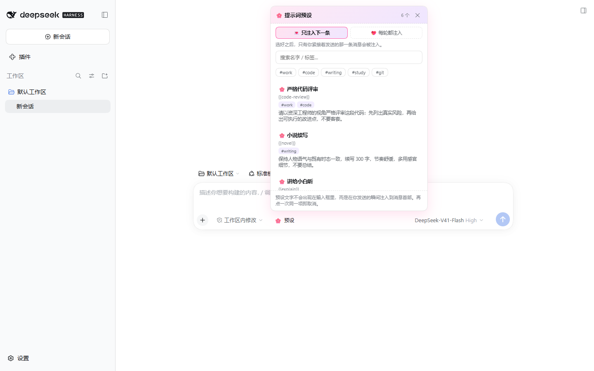Click the DeepSeek whale logo

[x=12, y=15]
